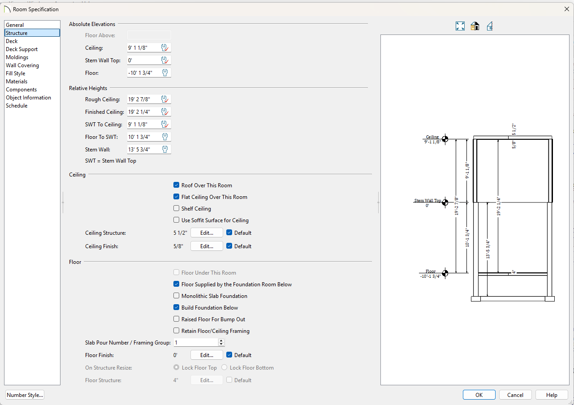Click the wrench icon beside Floor To SWT

click(x=164, y=137)
